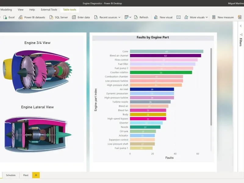Image resolution: width=244 pixels, height=183 pixels.
Task: Click the Low-pressure shaft label
Action: pyautogui.click(x=118, y=144)
